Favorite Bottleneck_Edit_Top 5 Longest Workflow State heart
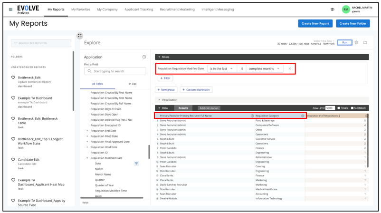Screen dimensions: 381x213 [13, 139]
